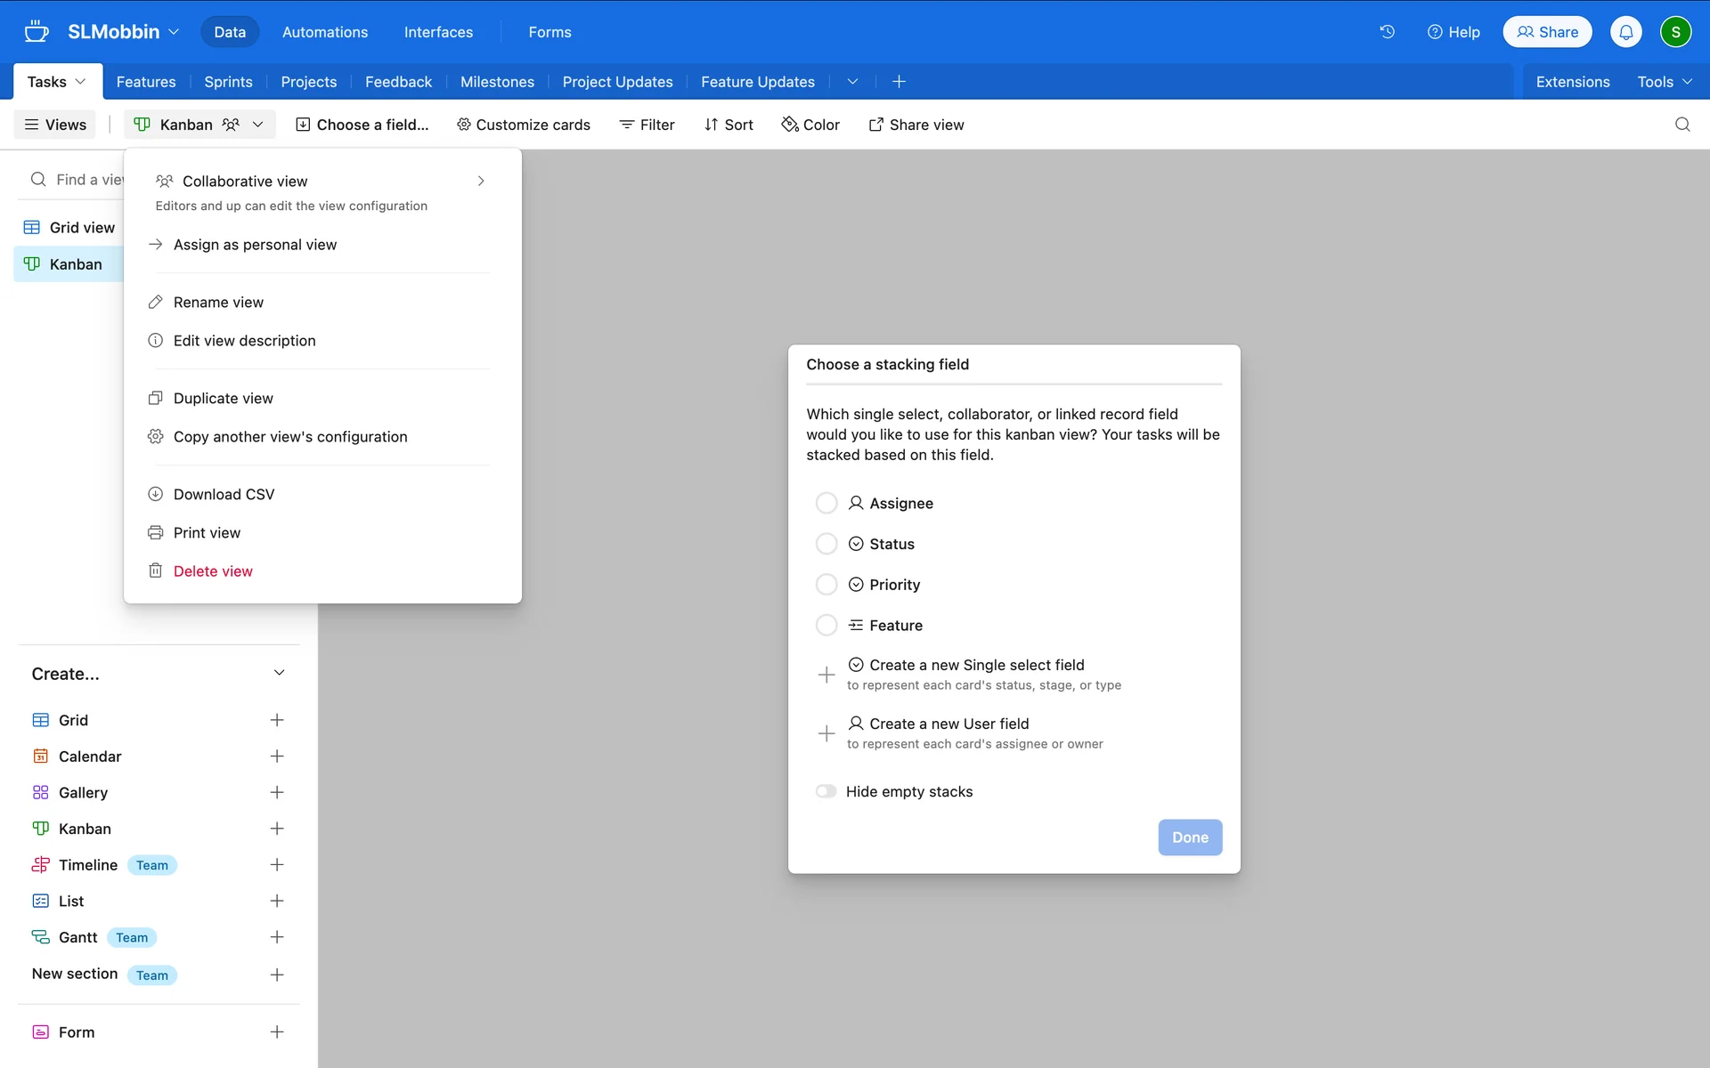
Task: Open notifications bell icon
Action: click(1625, 32)
